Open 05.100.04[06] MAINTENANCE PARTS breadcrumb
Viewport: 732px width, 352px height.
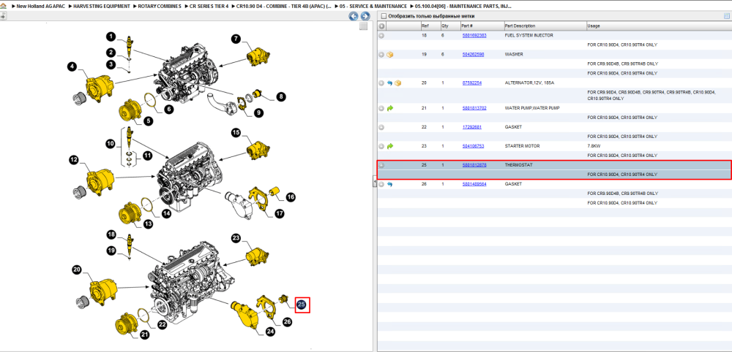tap(463, 7)
